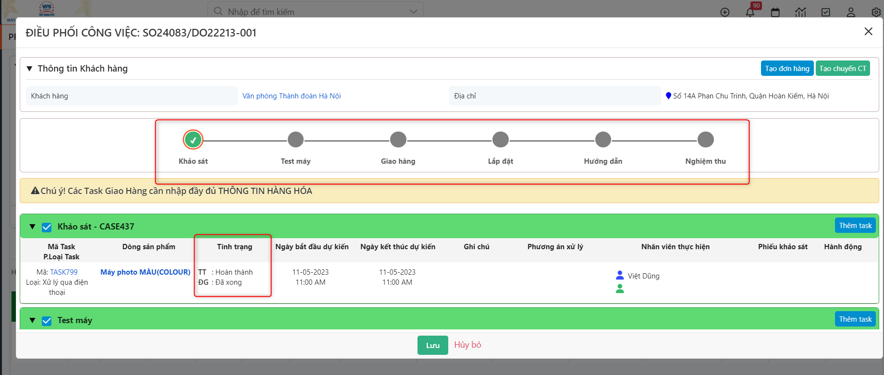Close the Điều phối công việc dialog

[868, 31]
